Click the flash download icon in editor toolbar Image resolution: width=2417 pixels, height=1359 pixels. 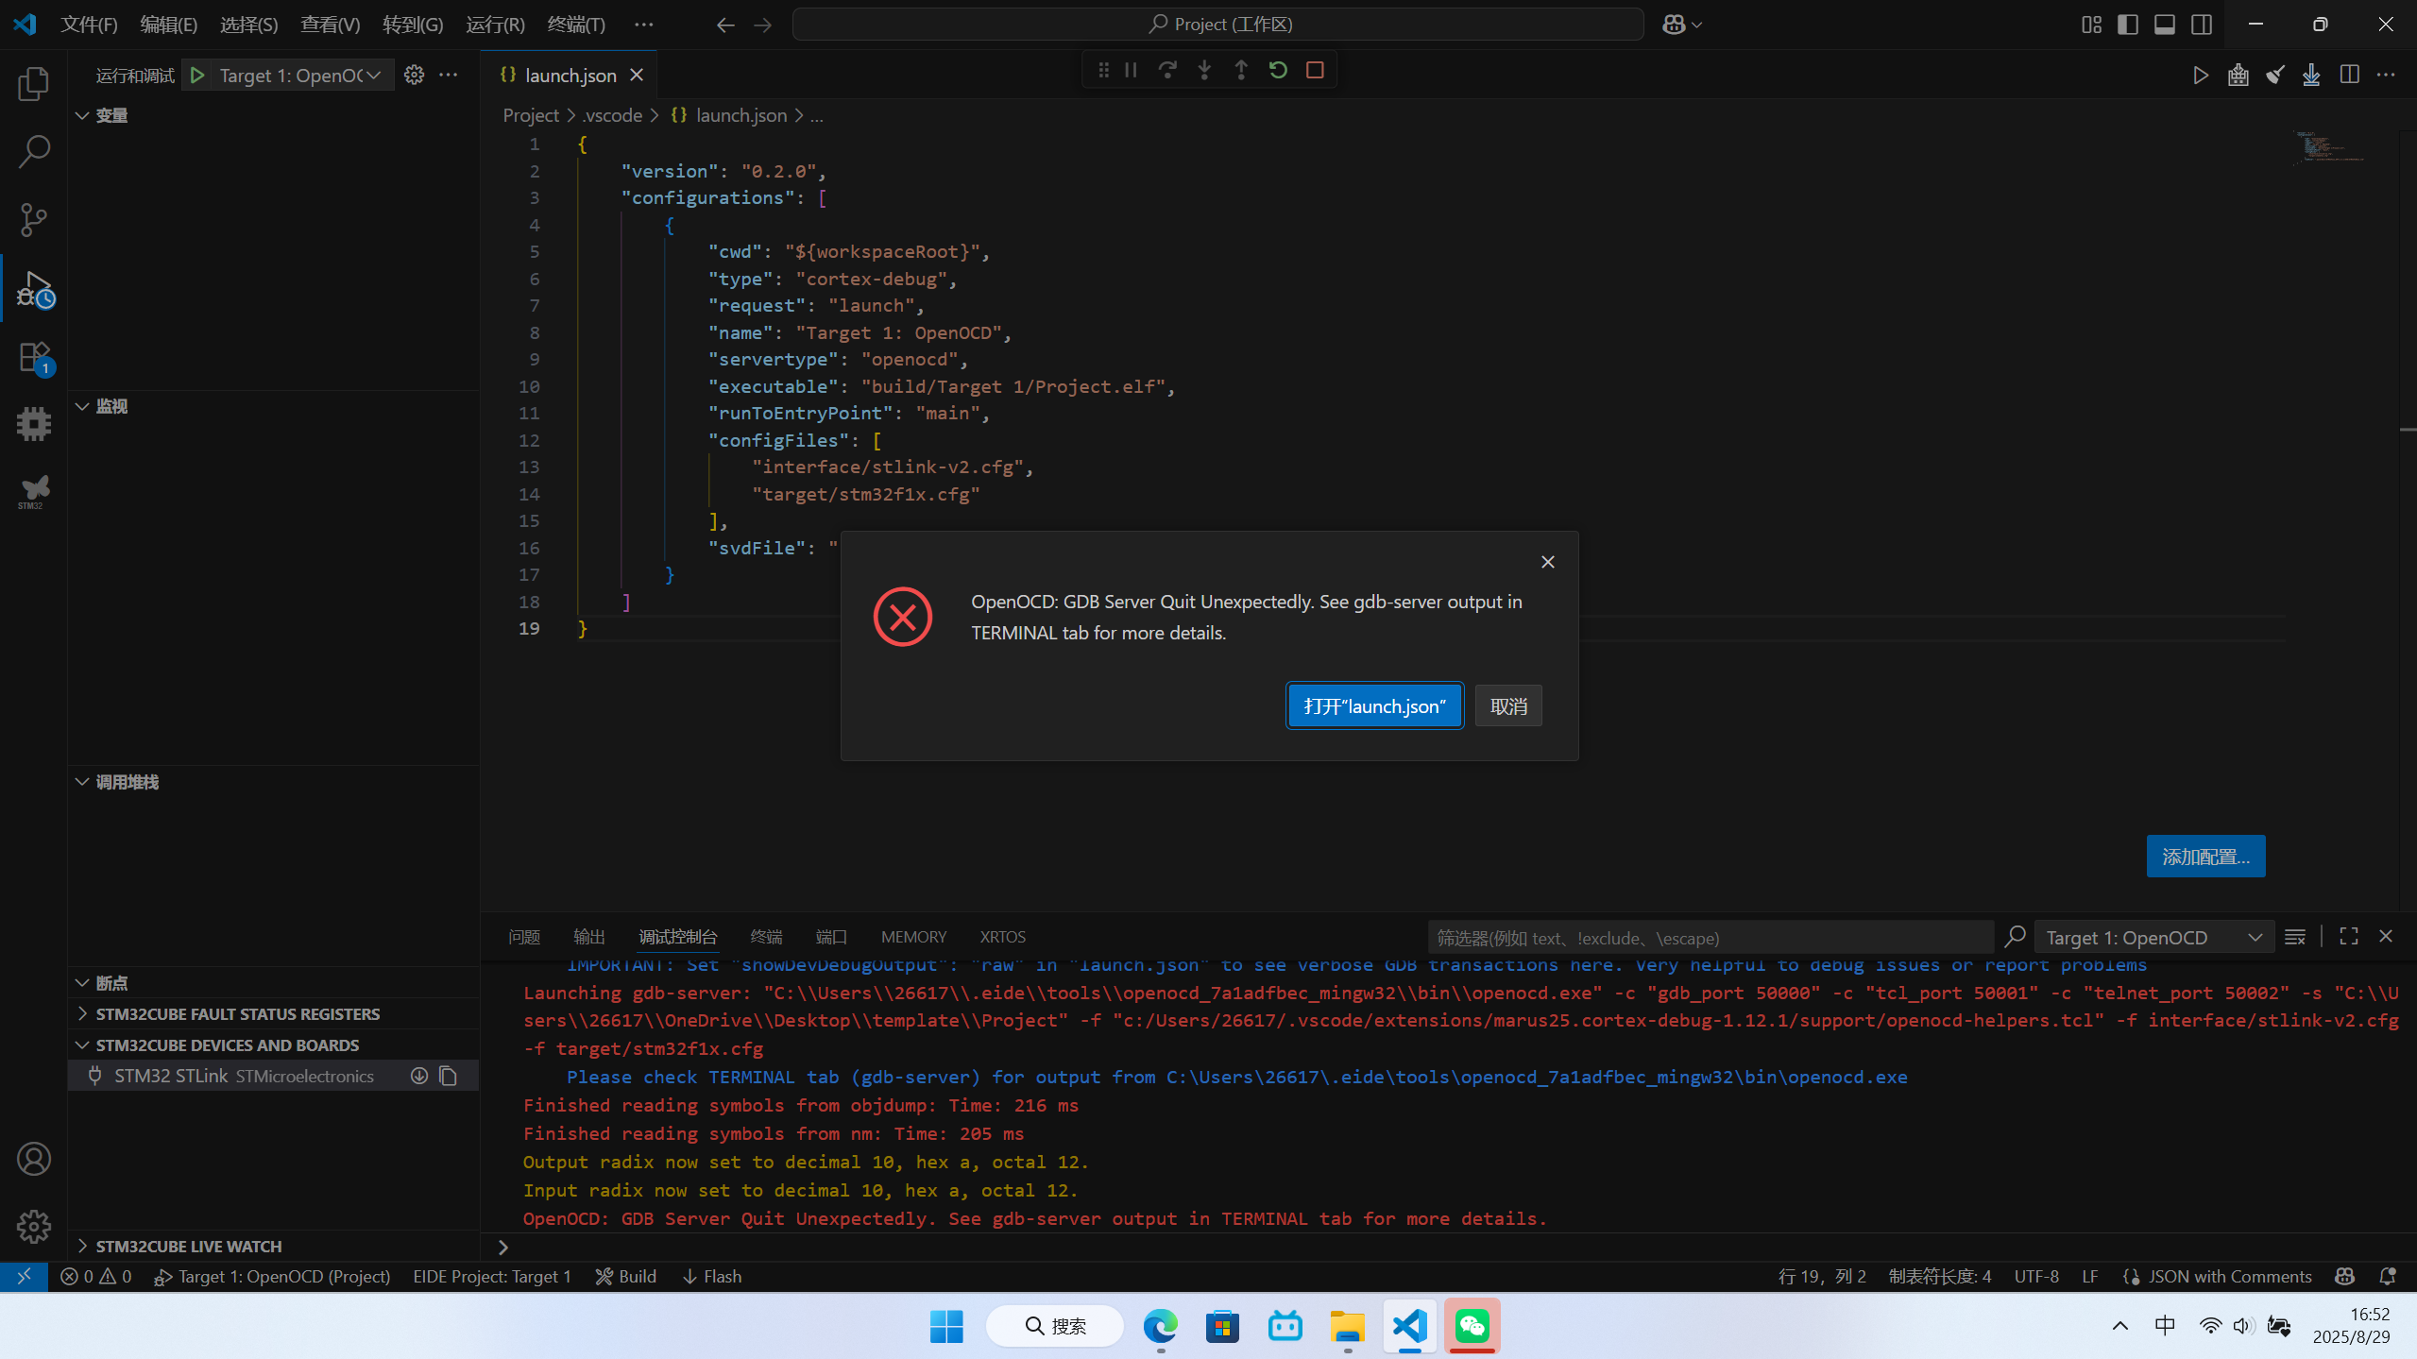(x=2311, y=75)
